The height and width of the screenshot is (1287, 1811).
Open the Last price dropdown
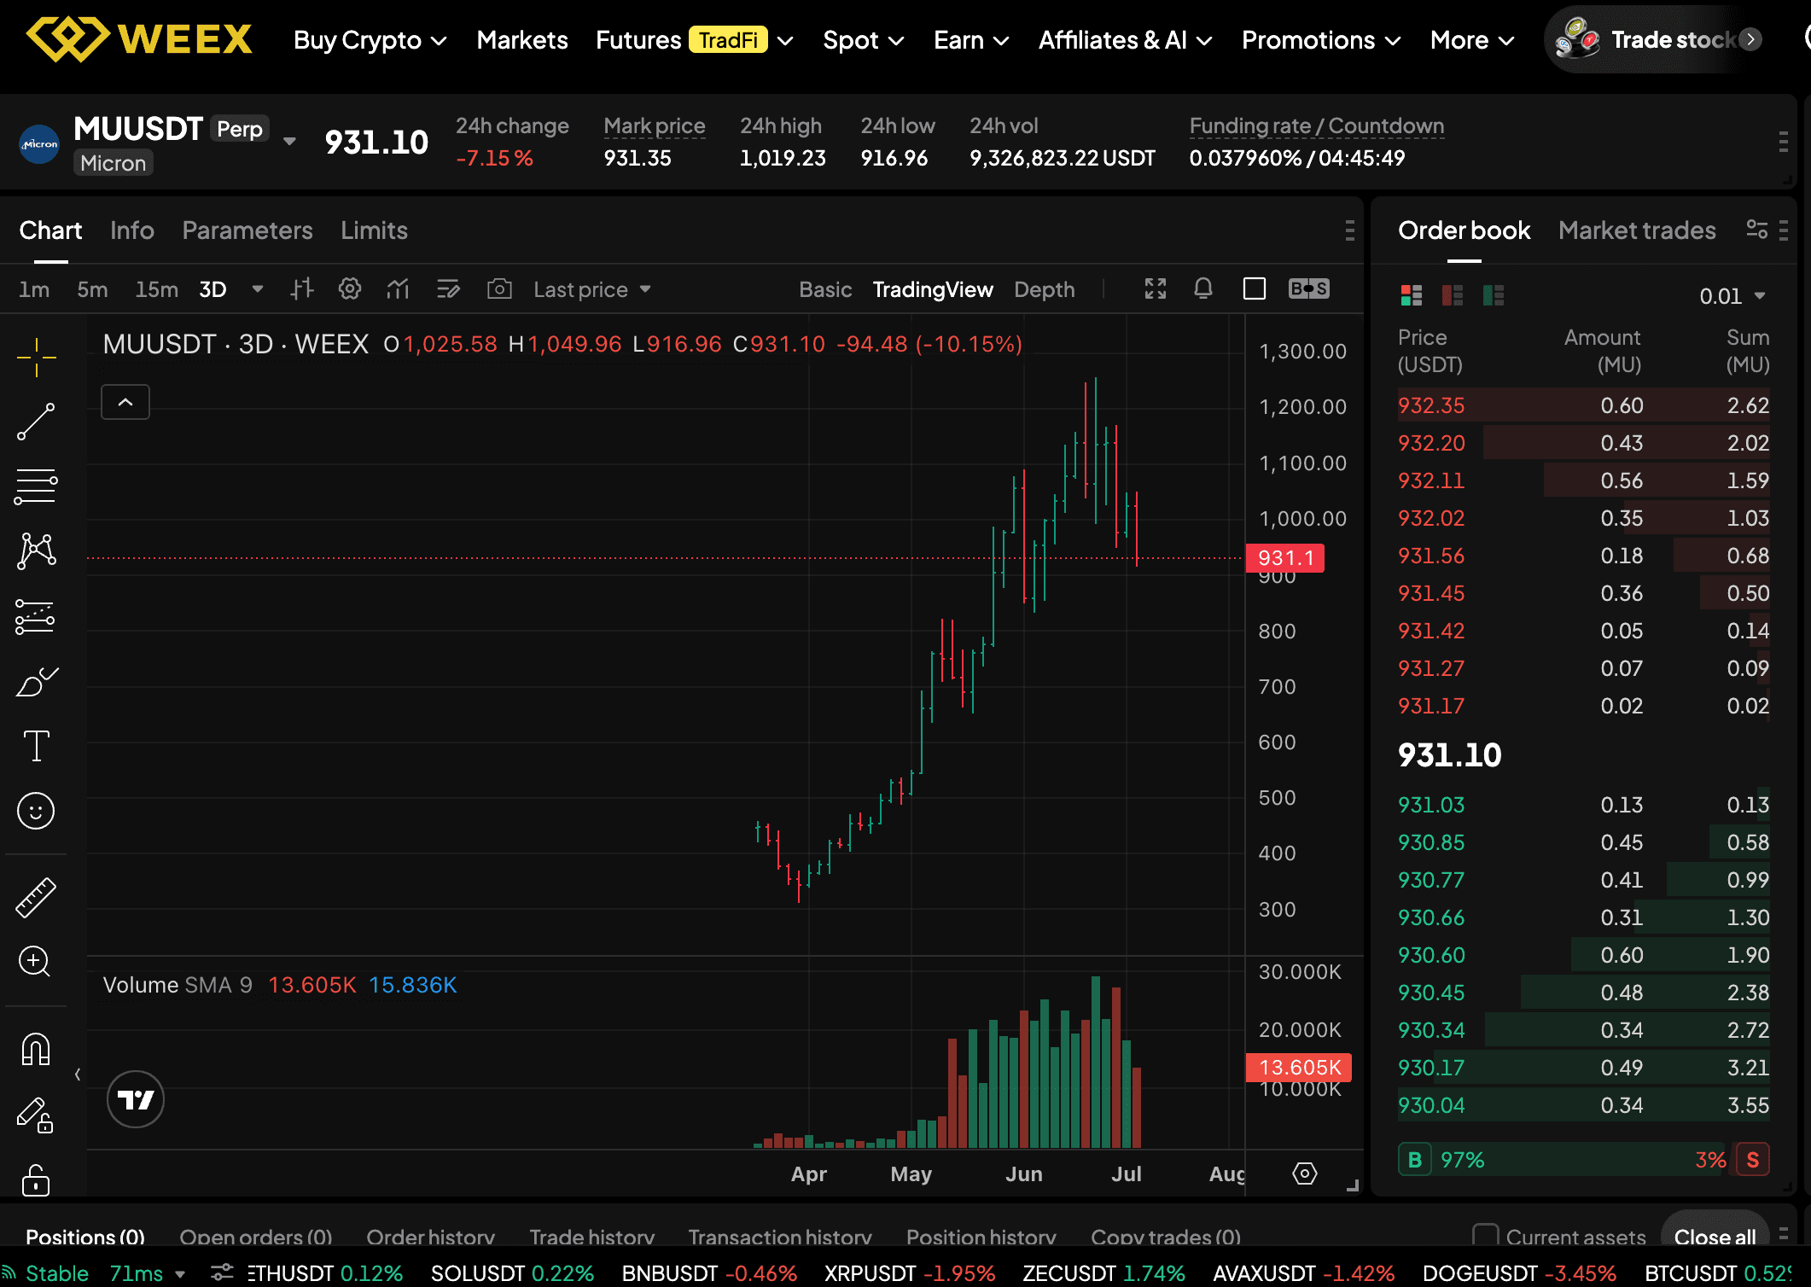tap(592, 289)
